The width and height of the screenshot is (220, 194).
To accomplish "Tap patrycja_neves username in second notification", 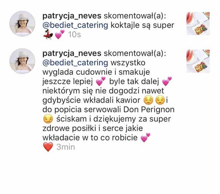I will tap(72, 53).
